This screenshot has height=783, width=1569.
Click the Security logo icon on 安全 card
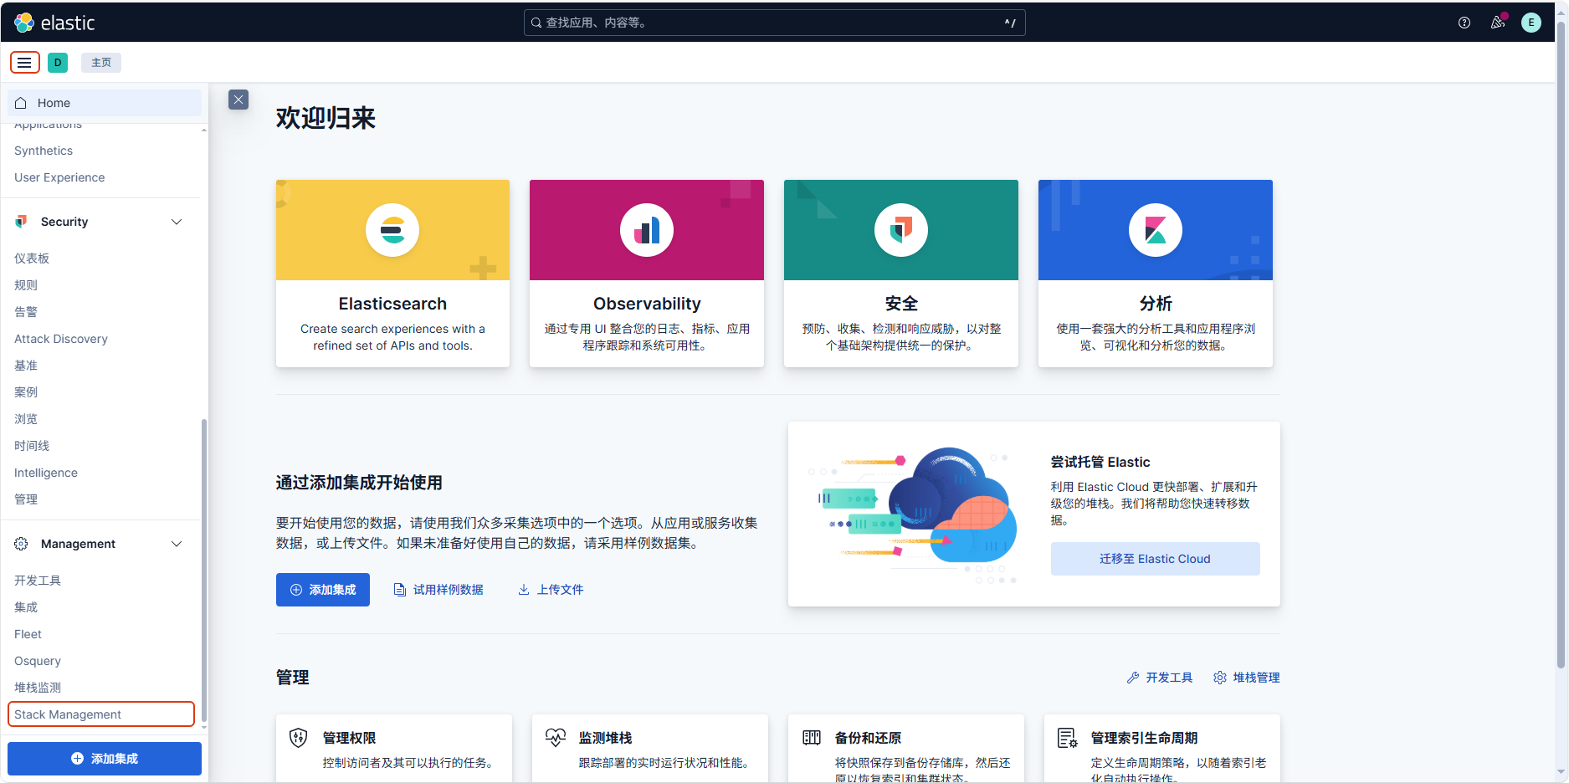901,230
